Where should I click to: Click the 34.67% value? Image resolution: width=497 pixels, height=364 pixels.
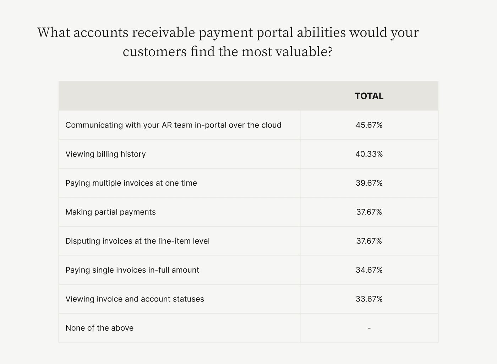coord(369,270)
